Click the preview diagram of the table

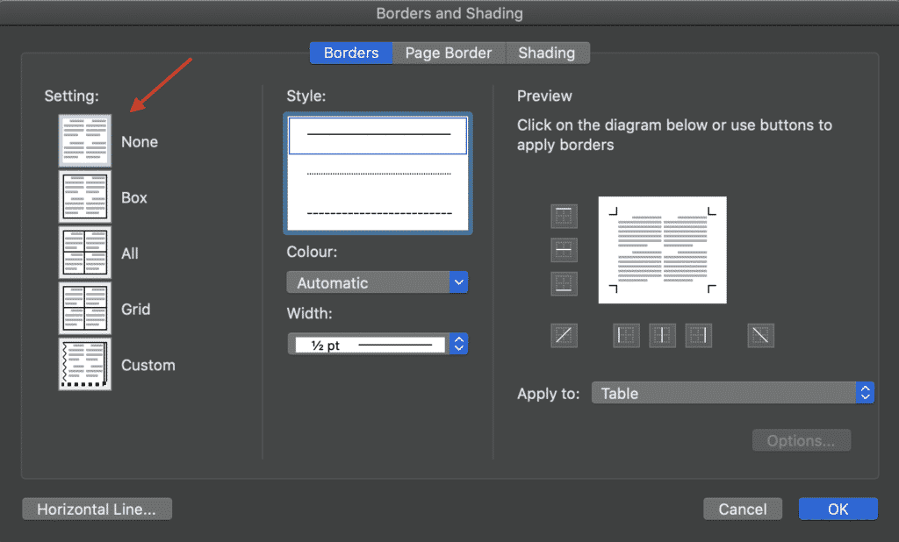pyautogui.click(x=662, y=250)
